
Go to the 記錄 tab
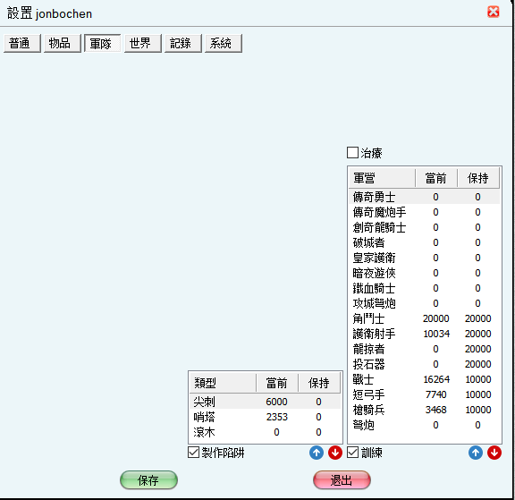point(183,43)
